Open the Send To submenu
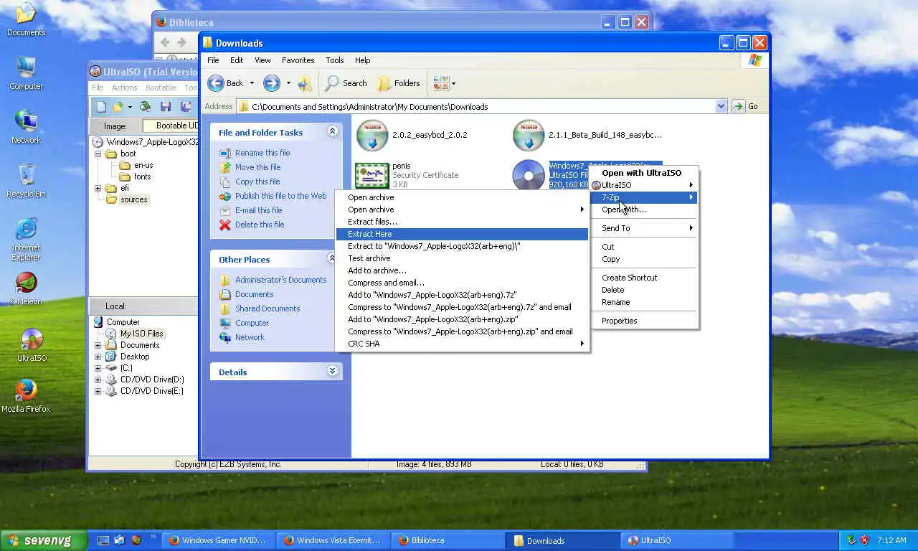918x551 pixels. tap(644, 228)
